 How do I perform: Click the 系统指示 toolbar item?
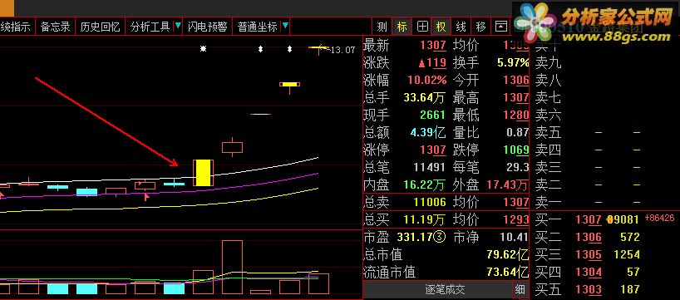pyautogui.click(x=17, y=27)
